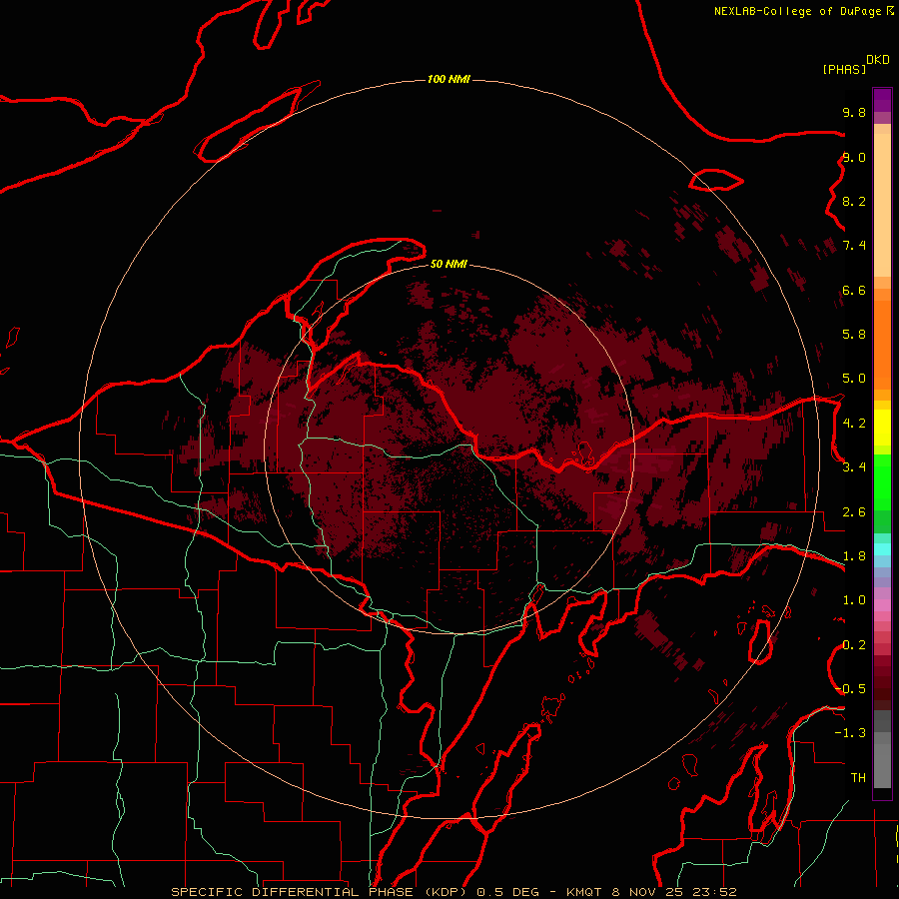The width and height of the screenshot is (899, 899).
Task: Click the light peach segment of the color bar
Action: point(882,205)
